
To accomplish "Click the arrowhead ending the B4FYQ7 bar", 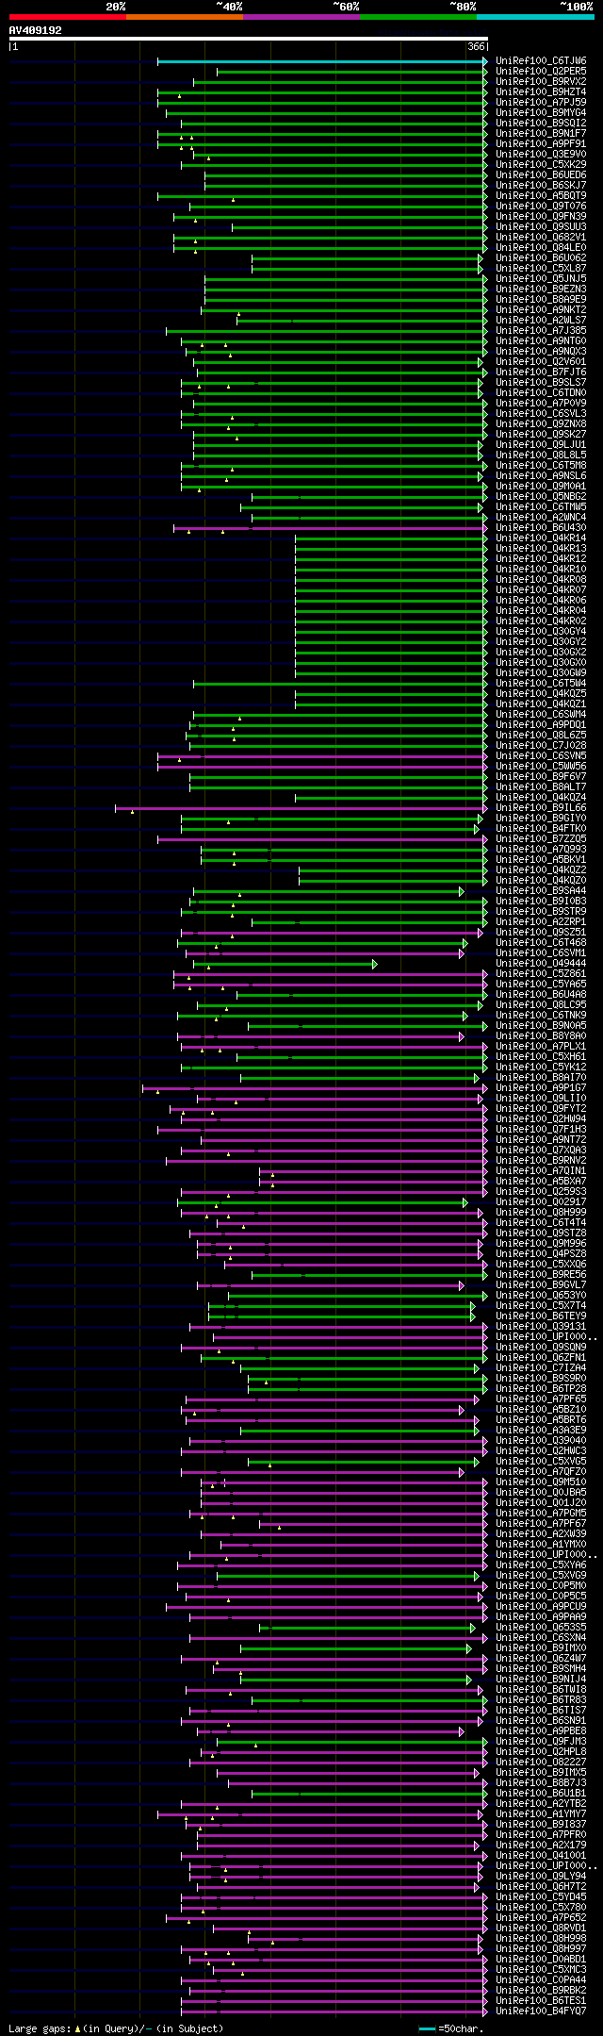I will click(485, 2011).
